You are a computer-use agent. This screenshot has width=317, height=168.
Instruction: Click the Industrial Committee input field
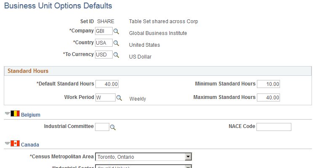coord(102,127)
